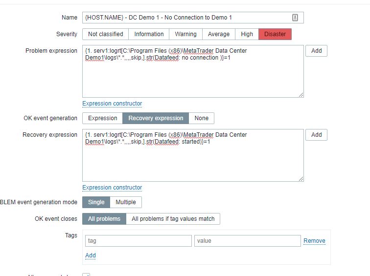Click the icon inside the Name field
370x276 pixels.
click(295, 18)
